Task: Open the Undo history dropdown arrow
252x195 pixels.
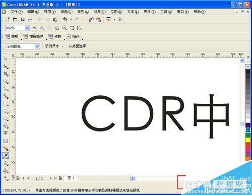Action: pos(71,20)
